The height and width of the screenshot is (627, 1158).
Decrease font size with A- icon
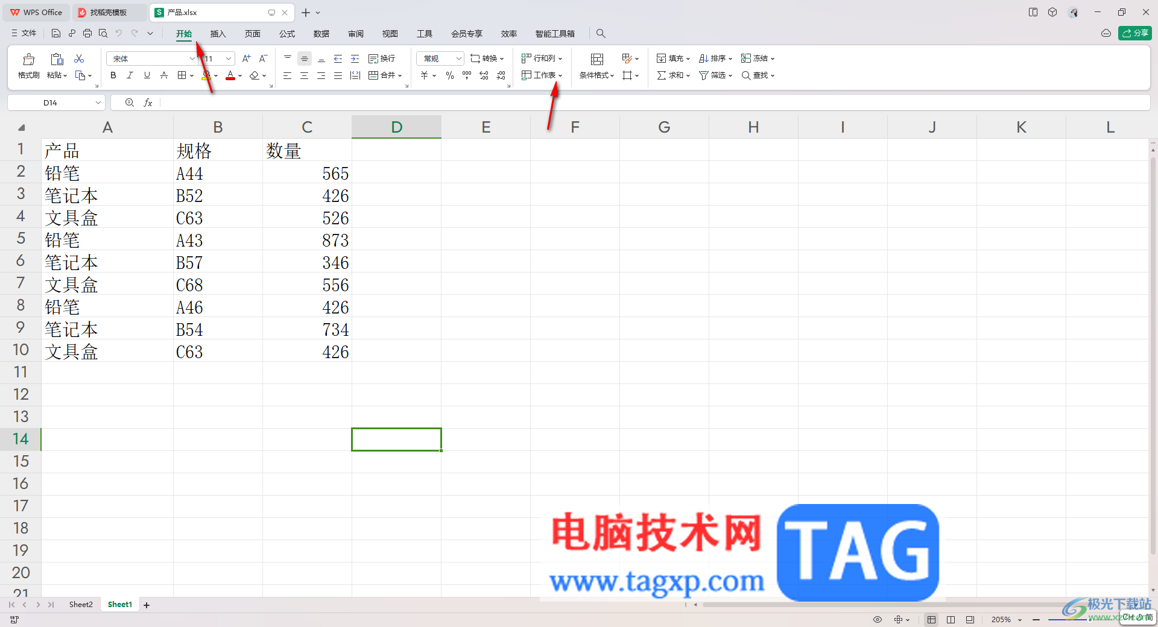tap(263, 58)
